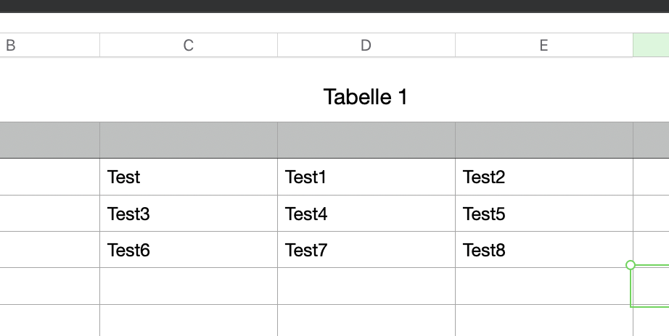Click the gray header cell above Test2

click(x=543, y=140)
